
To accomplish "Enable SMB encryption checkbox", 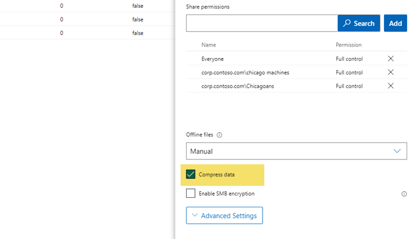I will pos(191,194).
